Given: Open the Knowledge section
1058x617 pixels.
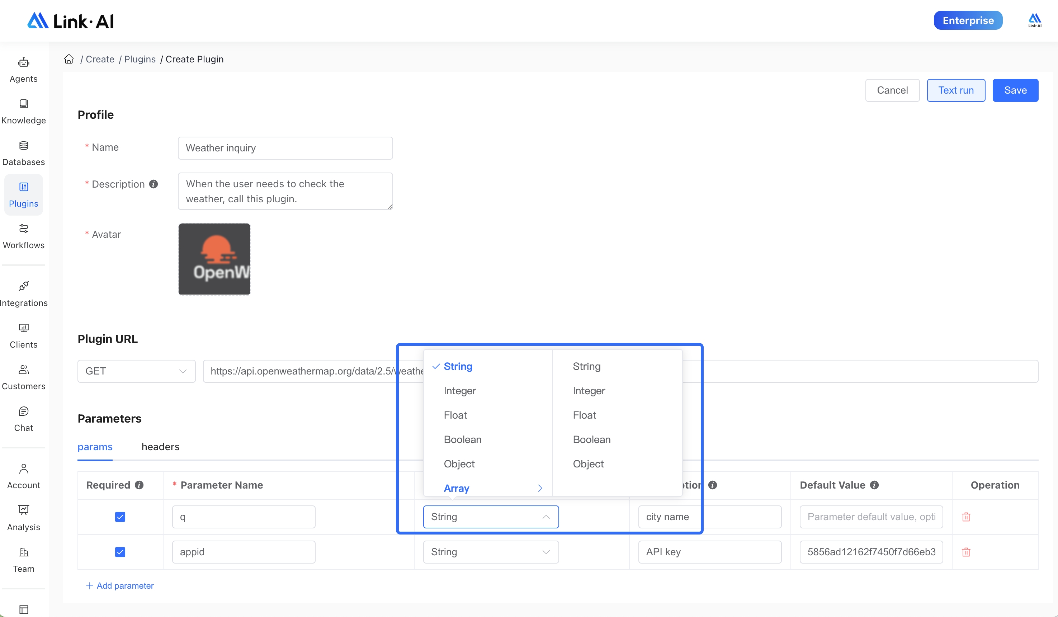Looking at the screenshot, I should click(x=24, y=112).
